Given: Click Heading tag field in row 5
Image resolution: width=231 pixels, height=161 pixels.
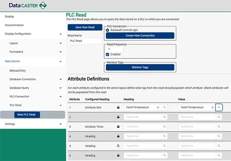Looking at the screenshot, I should point(143,146).
